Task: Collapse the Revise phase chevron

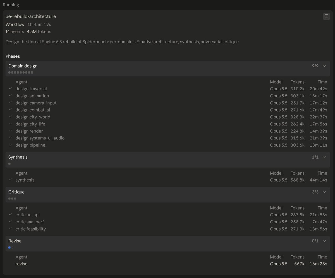Action: point(324,241)
